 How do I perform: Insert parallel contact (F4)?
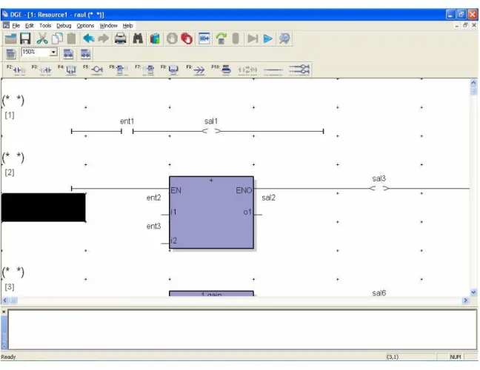tap(67, 70)
